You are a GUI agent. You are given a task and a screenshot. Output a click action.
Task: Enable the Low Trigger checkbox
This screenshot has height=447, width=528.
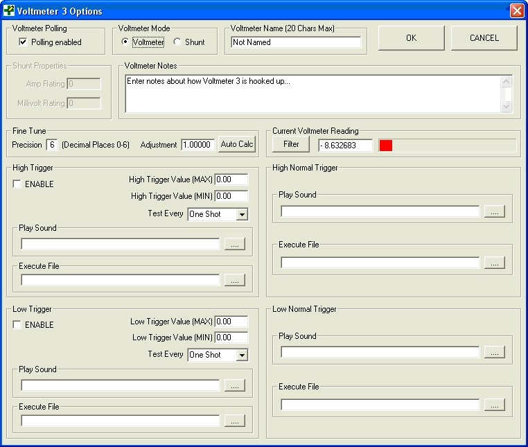click(17, 325)
